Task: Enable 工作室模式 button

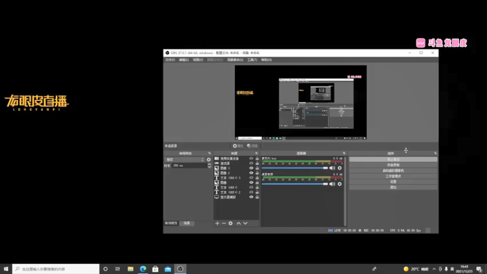Action: pos(393,176)
